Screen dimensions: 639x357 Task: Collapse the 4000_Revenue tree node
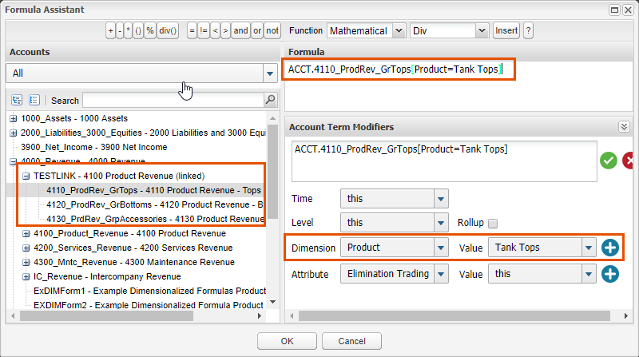(x=14, y=161)
